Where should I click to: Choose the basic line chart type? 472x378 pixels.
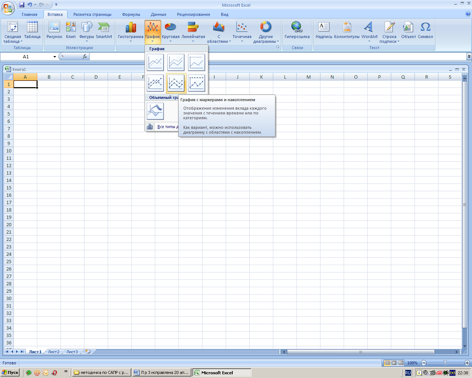click(x=155, y=62)
